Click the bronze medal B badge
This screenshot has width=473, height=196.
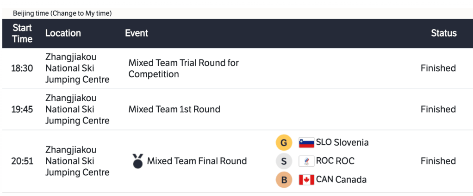pos(284,179)
